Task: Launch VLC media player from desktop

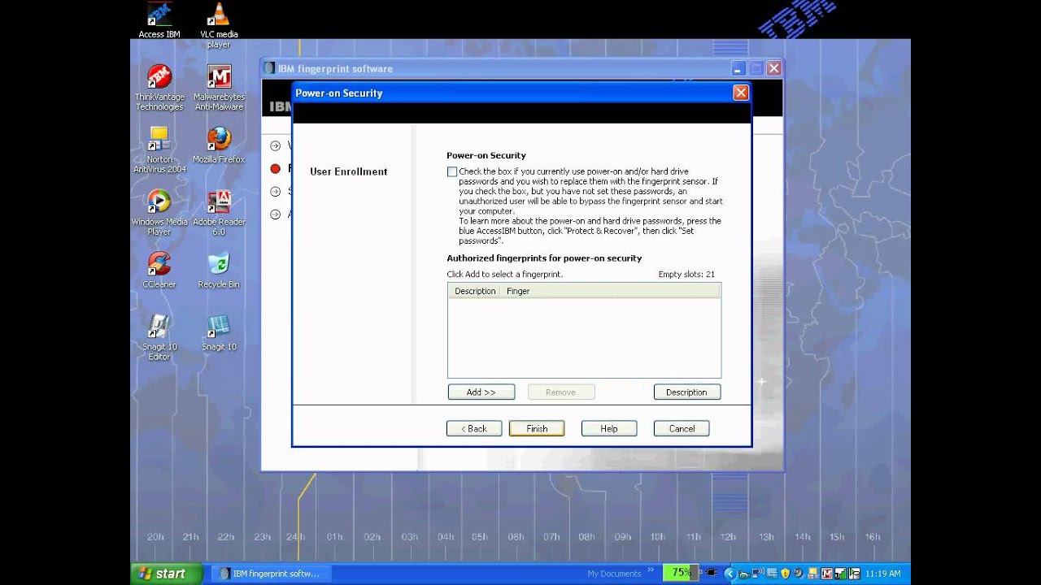Action: pos(219,25)
